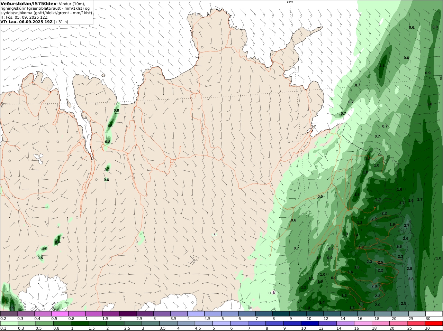
Task: Pick the 20 swatch in the upper snow row
Action: pyautogui.click(x=400, y=314)
